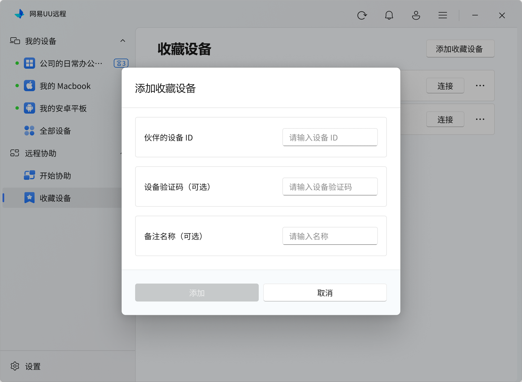Open more options for first favorite device

pos(480,86)
